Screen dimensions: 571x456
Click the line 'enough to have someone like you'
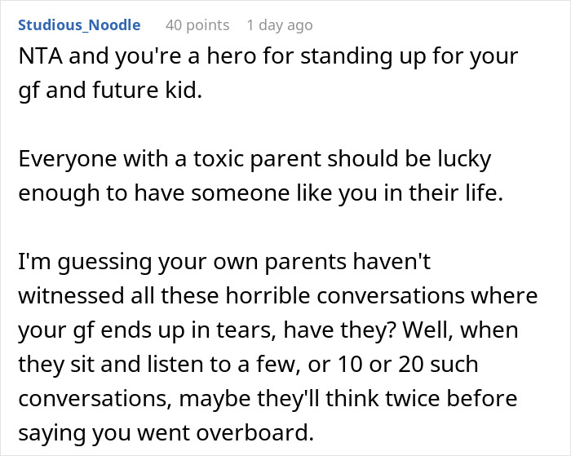point(261,193)
